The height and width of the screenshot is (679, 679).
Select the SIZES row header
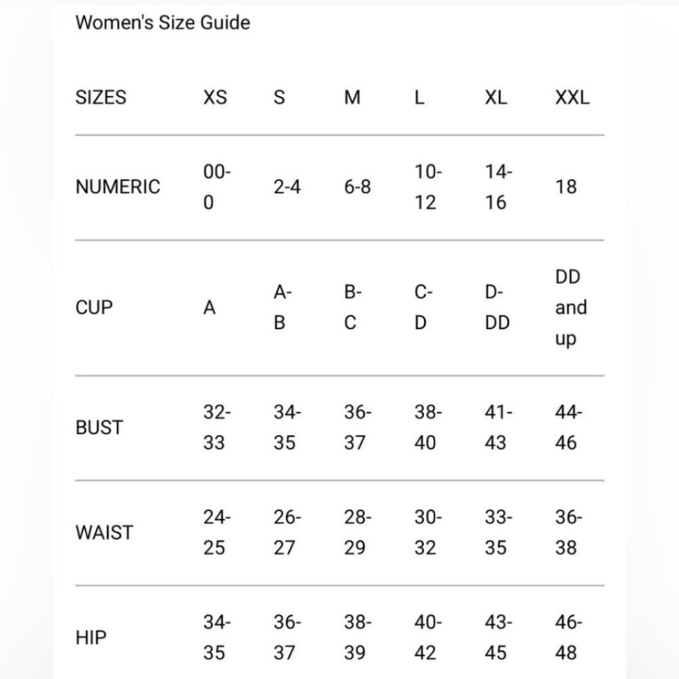coord(100,98)
